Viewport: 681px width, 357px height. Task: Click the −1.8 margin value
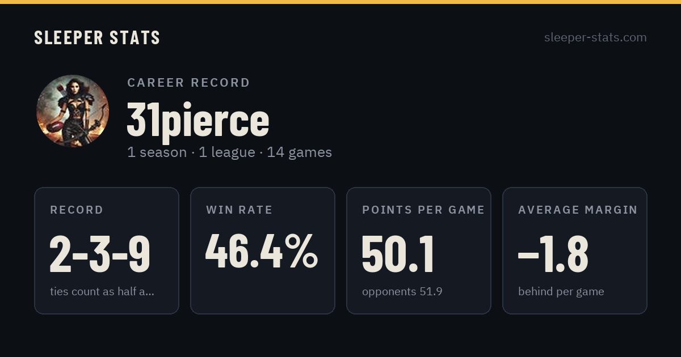click(x=553, y=253)
